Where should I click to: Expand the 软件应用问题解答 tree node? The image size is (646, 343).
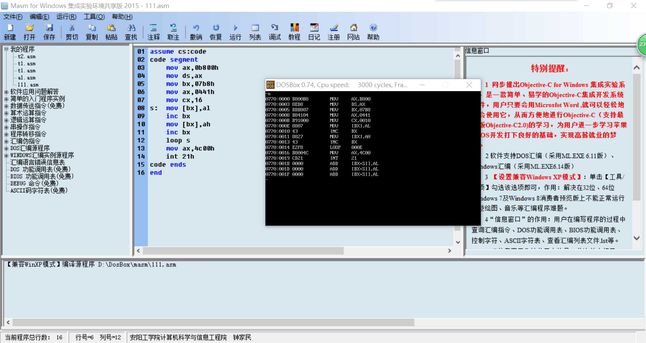pyautogui.click(x=6, y=92)
